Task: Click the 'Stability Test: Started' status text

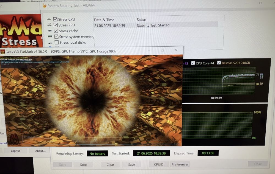Action: click(x=153, y=25)
